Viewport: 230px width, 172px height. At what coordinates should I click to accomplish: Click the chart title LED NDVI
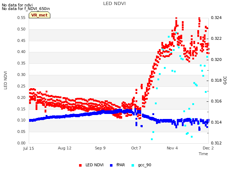[114, 4]
